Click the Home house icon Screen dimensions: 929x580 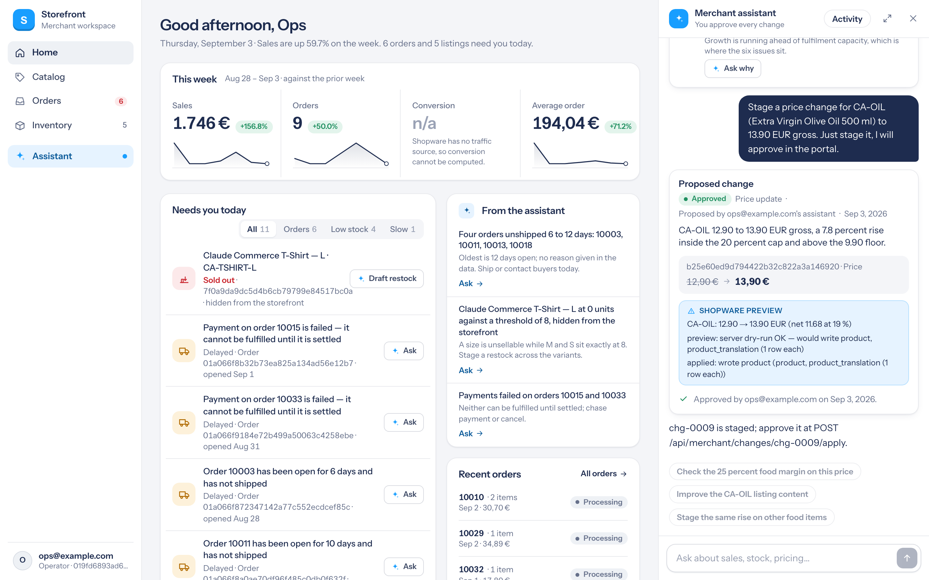pos(20,53)
